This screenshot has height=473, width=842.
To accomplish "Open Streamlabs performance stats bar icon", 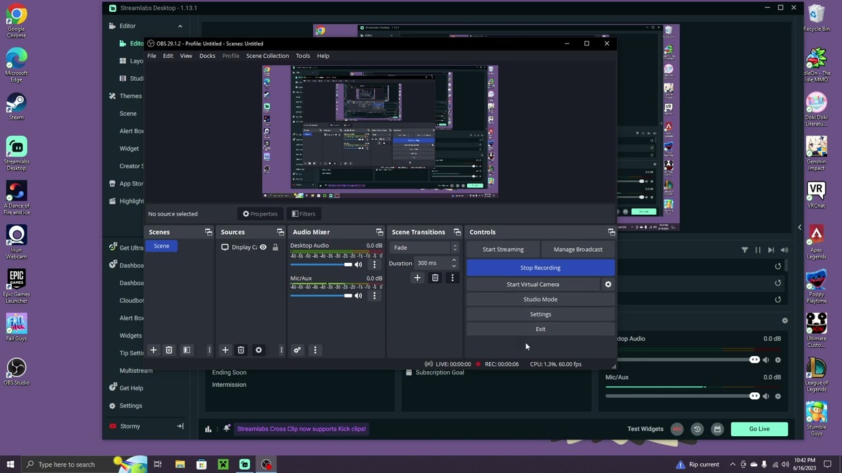I will tap(208, 429).
